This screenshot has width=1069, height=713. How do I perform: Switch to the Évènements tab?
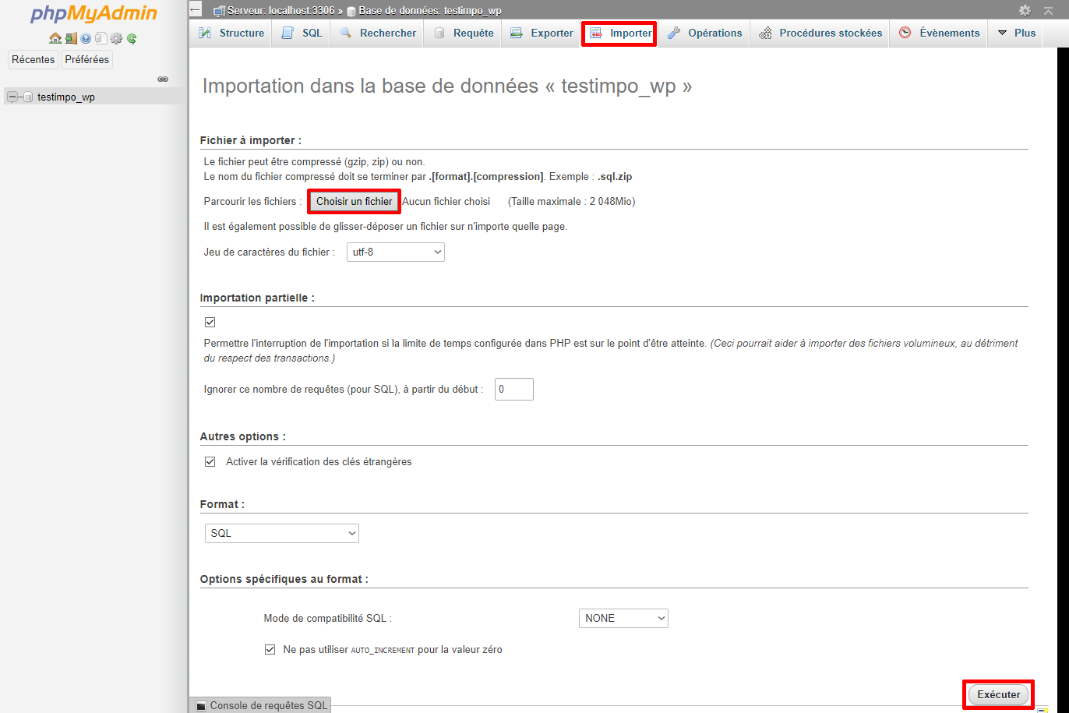coord(939,34)
